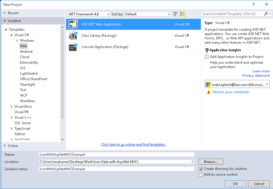Click the tree scrollbar down arrow
This screenshot has width=273, height=189.
click(63, 140)
